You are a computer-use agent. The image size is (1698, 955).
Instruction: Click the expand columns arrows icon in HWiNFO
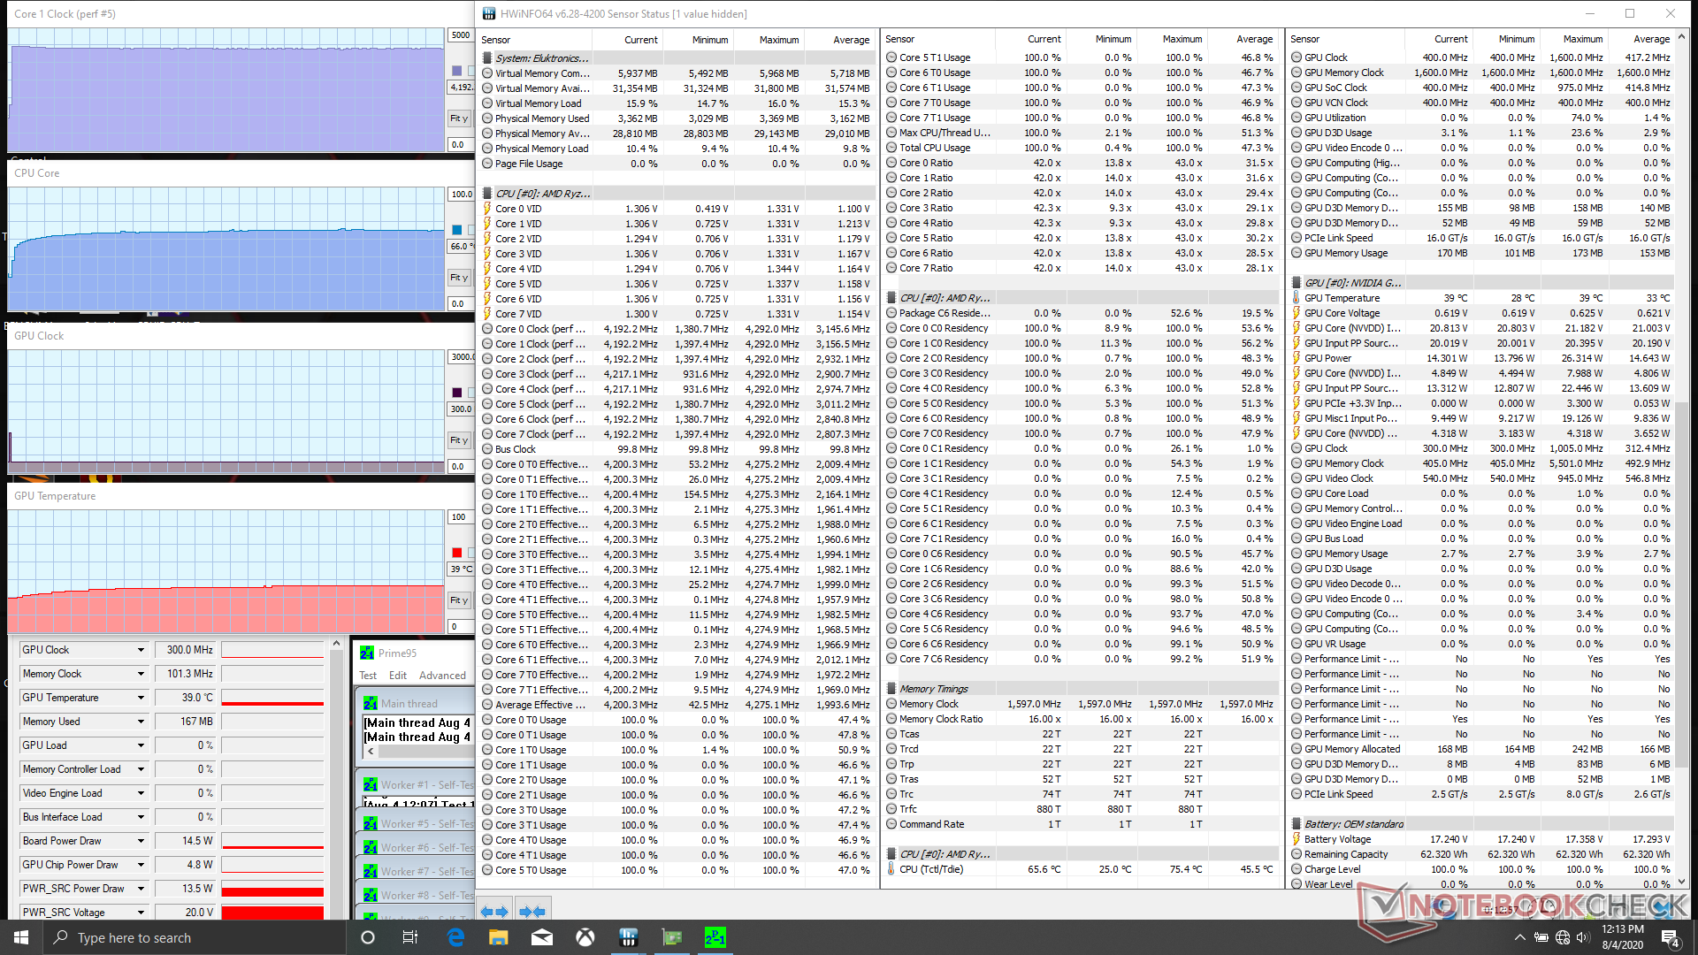(494, 911)
